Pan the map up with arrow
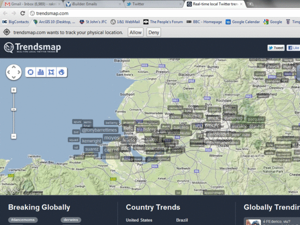This screenshot has width=300, height=225. click(x=14, y=67)
